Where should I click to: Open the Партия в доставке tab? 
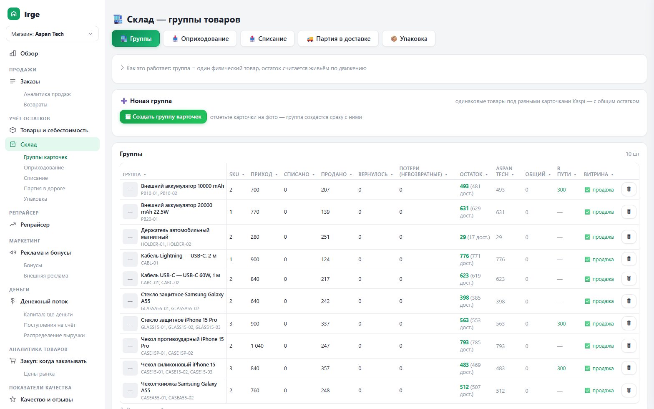338,38
